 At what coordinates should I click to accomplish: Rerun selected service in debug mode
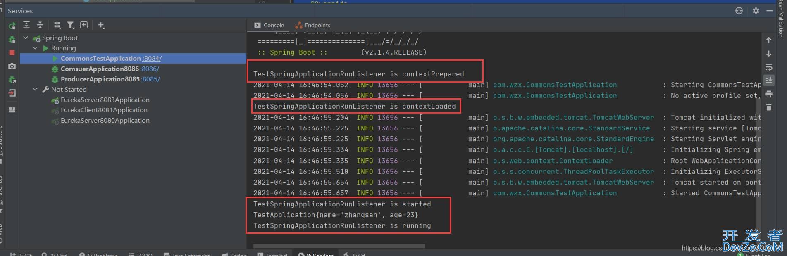(12, 39)
